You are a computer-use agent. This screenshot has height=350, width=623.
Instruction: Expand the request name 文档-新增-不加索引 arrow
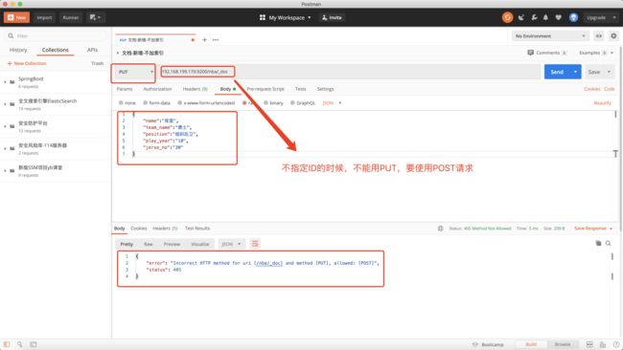(x=118, y=53)
